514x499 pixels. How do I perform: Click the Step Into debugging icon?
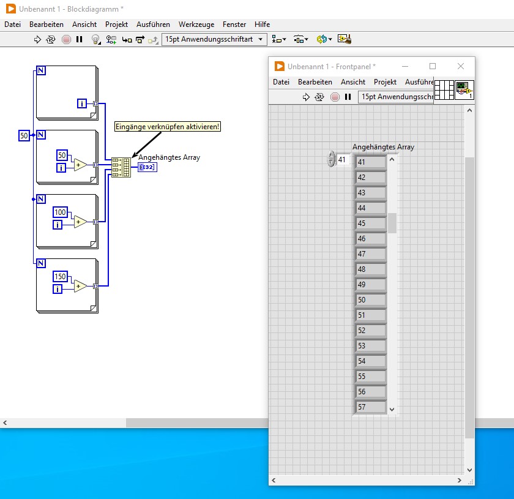point(127,39)
